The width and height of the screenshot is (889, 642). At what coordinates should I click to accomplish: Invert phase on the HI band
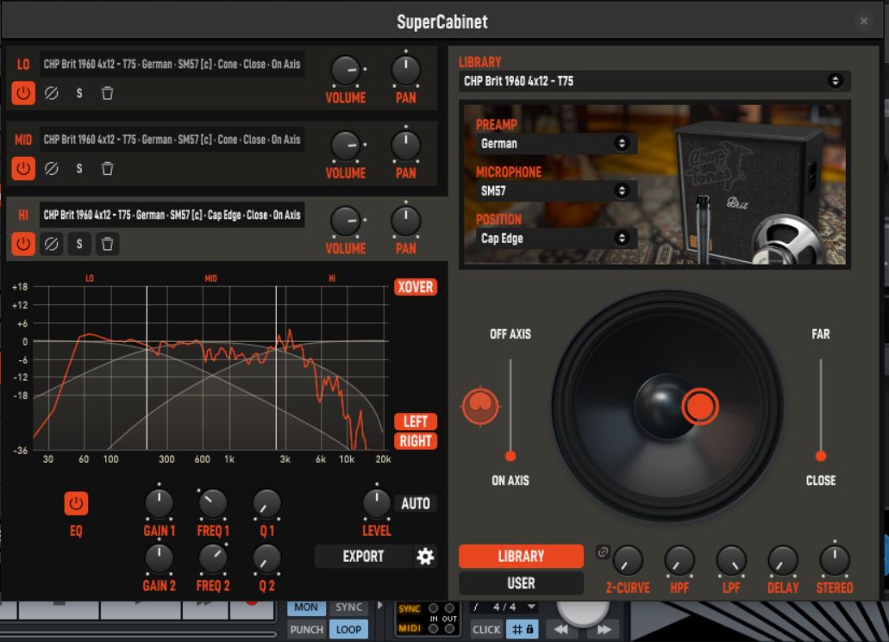(51, 244)
